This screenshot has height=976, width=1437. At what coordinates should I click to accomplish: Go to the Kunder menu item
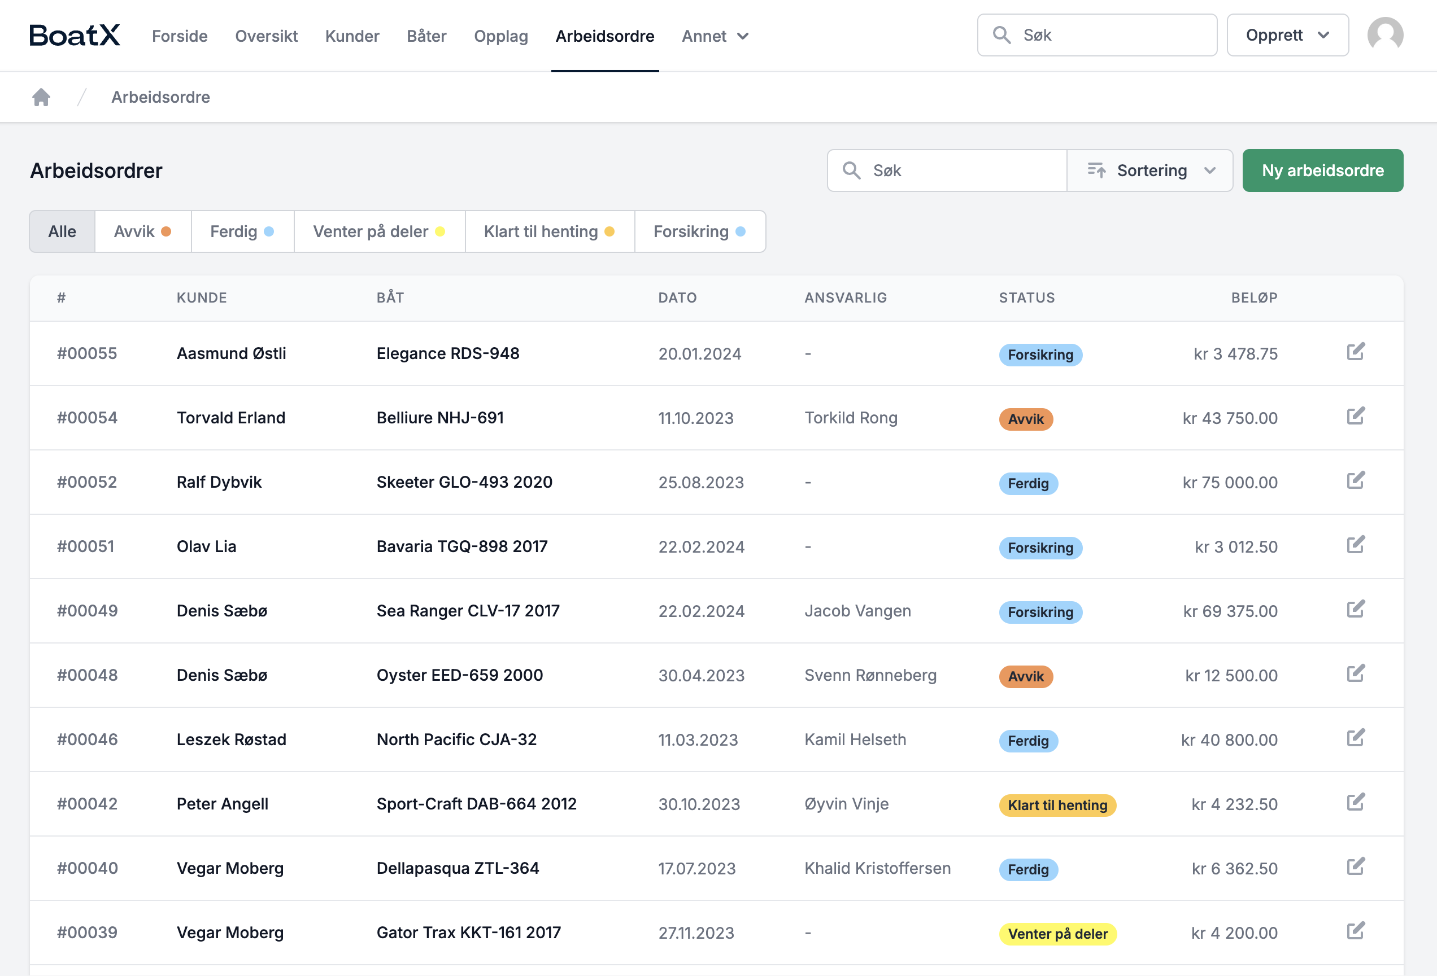tap(352, 37)
